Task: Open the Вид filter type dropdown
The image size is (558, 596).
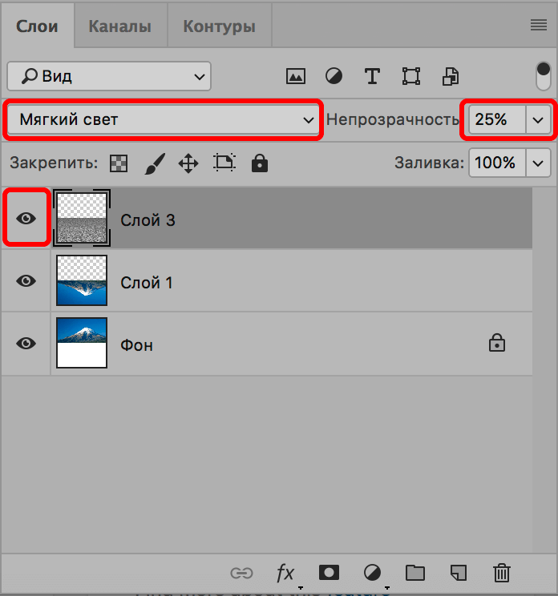Action: tap(109, 76)
